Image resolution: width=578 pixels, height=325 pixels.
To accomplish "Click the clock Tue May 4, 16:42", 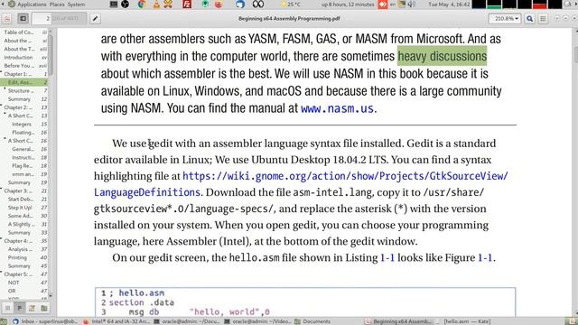I will click(x=449, y=5).
